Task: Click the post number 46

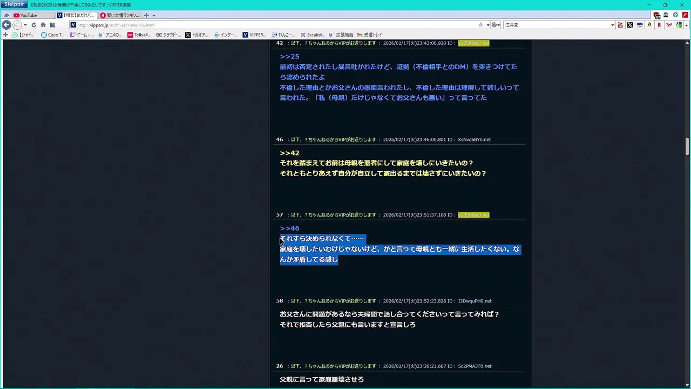Action: [x=280, y=139]
